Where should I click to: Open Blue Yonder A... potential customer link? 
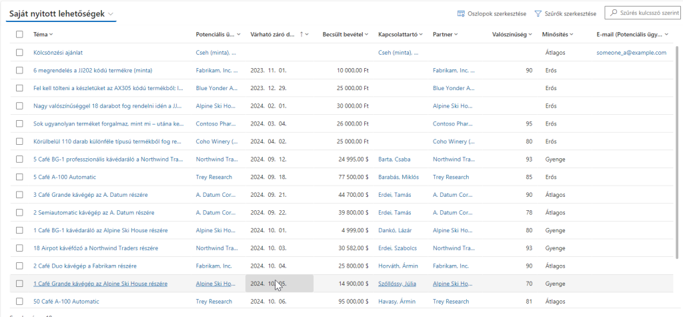point(217,88)
